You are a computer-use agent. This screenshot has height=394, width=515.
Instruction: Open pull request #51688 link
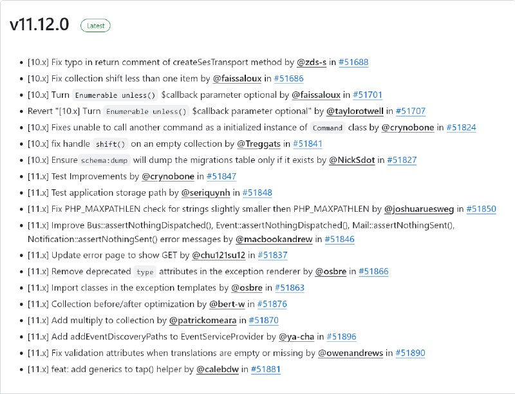[353, 62]
